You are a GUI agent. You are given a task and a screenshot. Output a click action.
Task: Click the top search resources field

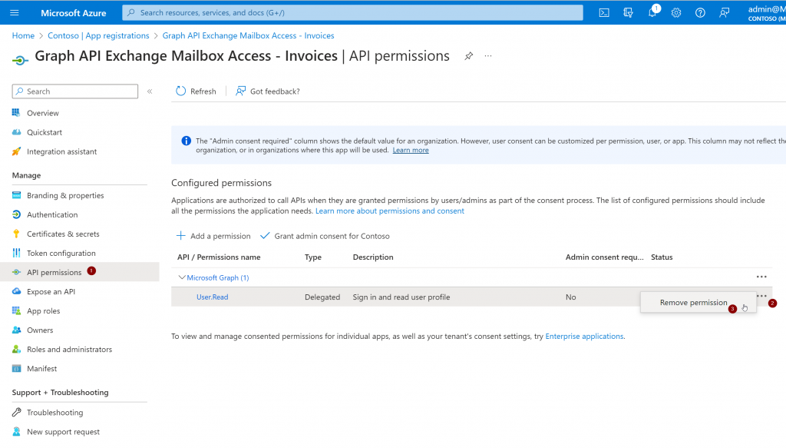[353, 13]
